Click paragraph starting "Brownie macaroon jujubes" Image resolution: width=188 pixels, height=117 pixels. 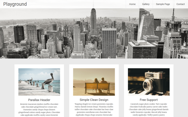pos(39,110)
